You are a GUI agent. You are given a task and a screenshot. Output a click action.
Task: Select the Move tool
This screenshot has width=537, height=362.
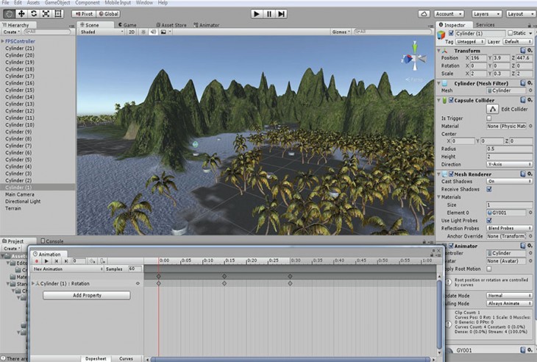(21, 13)
